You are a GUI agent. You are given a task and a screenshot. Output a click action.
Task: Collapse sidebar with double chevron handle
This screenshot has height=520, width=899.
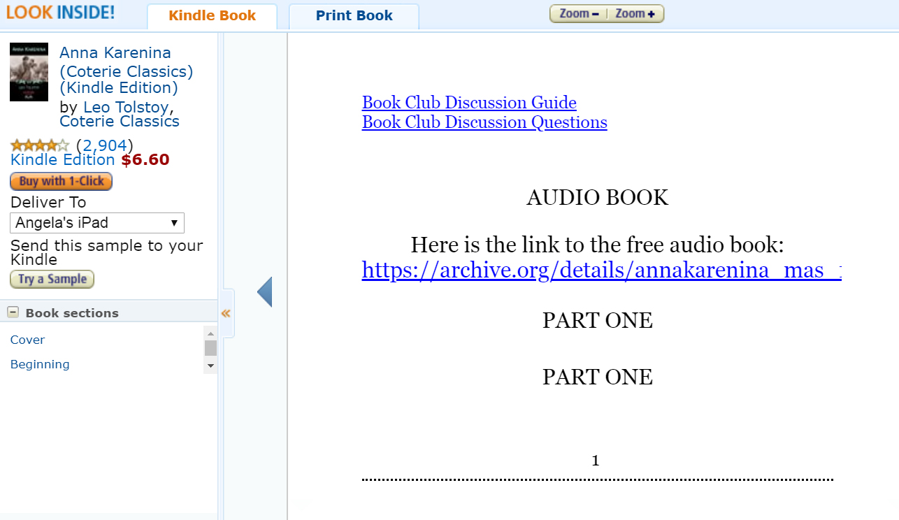[x=226, y=313]
